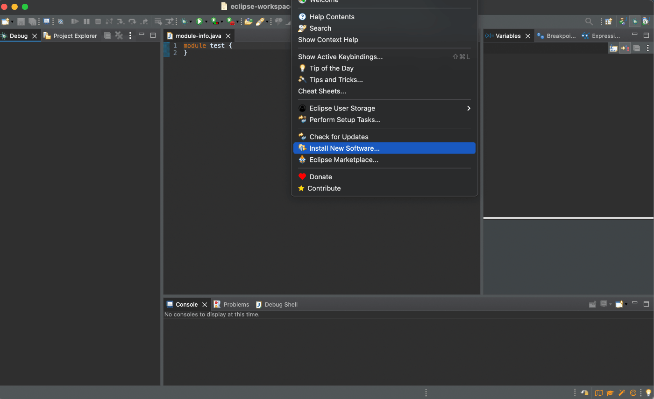Select the Project Explorer tab
This screenshot has height=399, width=654.
pyautogui.click(x=70, y=35)
